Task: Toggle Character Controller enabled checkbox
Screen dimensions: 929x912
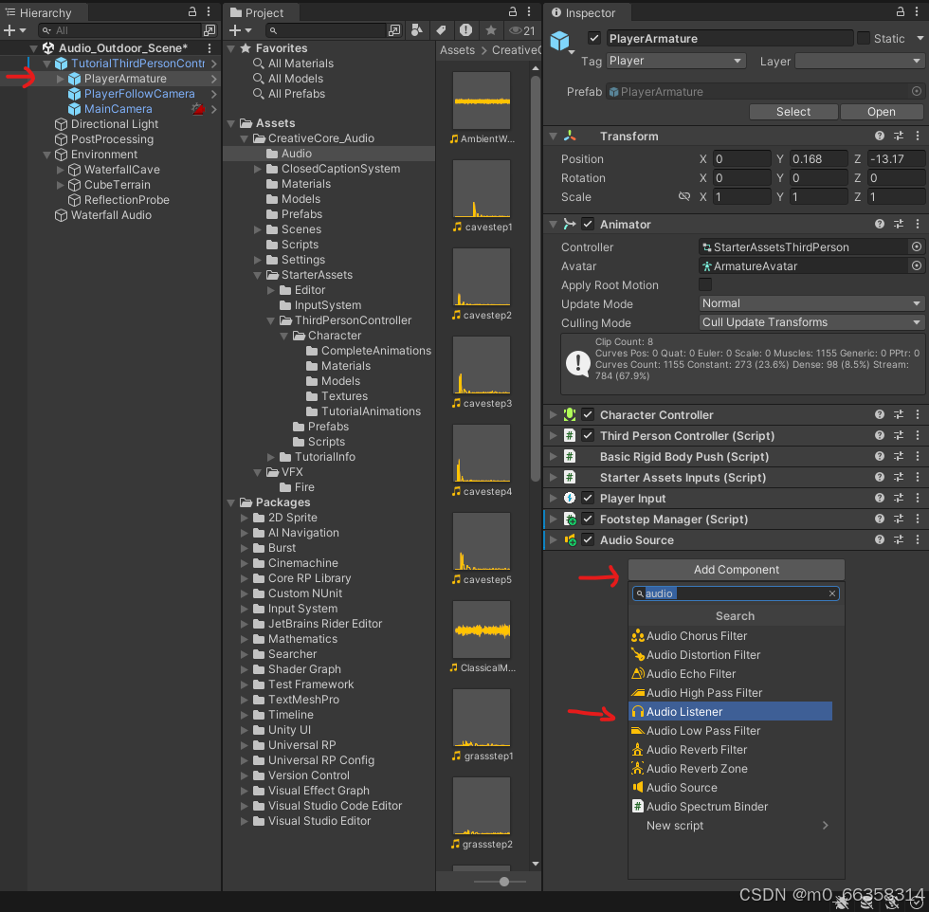Action: (587, 415)
